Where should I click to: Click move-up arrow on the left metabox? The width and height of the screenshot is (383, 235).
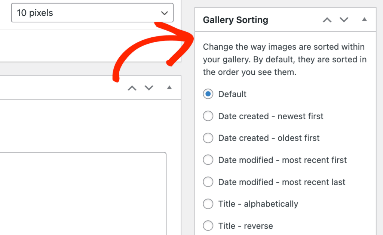tap(132, 88)
